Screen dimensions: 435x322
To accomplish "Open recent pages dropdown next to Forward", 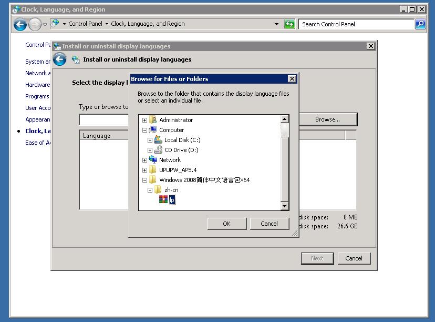I will tap(45, 25).
